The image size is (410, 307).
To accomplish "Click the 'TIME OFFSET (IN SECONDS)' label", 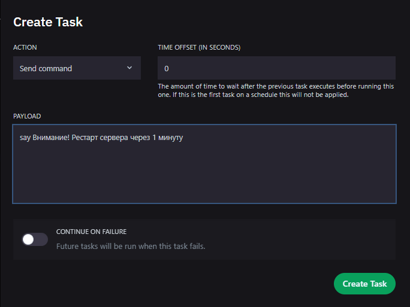I will tap(199, 47).
